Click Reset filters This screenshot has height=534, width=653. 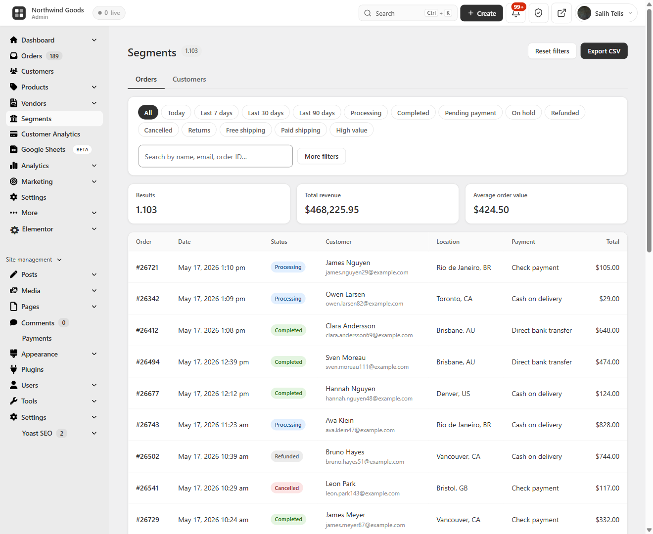point(552,51)
